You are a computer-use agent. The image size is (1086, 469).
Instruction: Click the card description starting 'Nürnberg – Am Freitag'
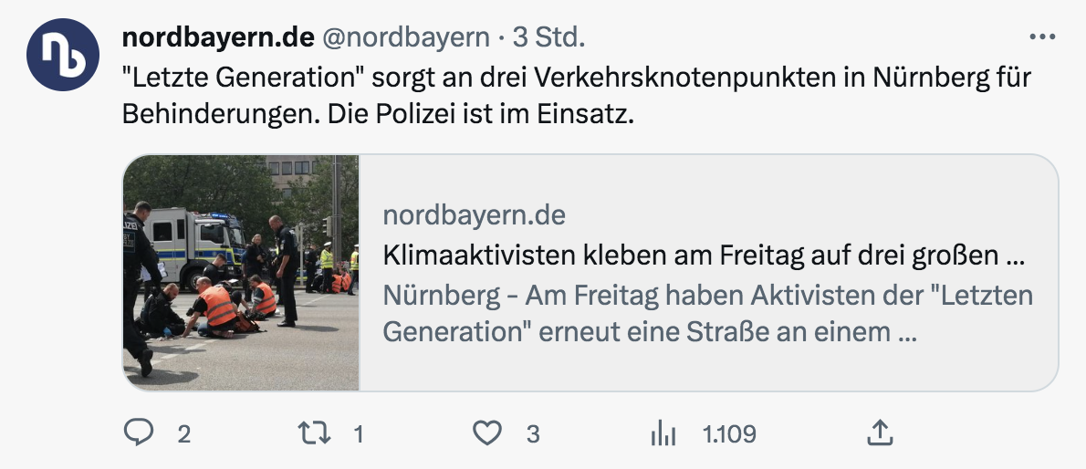pyautogui.click(x=707, y=314)
